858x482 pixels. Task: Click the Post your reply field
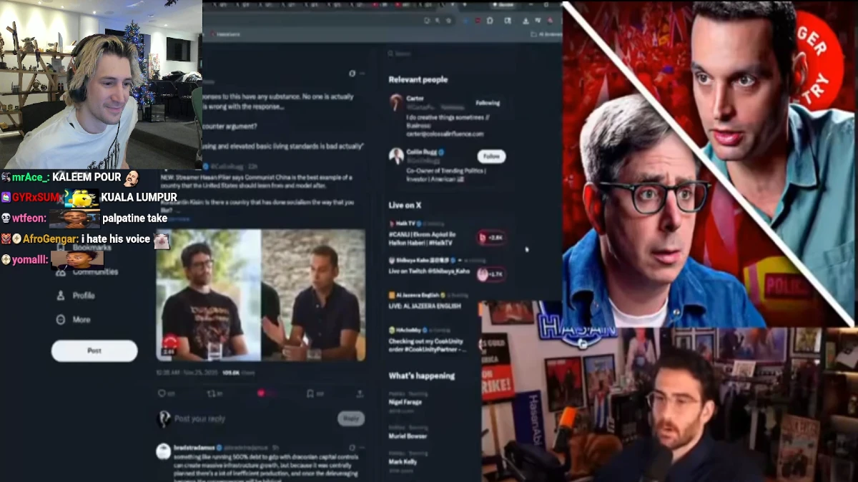pos(207,419)
